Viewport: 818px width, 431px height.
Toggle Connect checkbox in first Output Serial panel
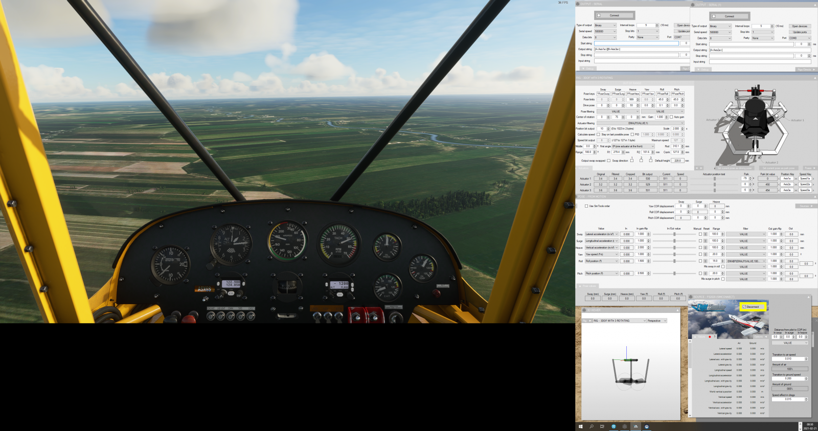(x=599, y=15)
